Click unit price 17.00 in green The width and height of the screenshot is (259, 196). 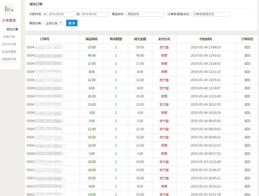pyautogui.click(x=92, y=64)
